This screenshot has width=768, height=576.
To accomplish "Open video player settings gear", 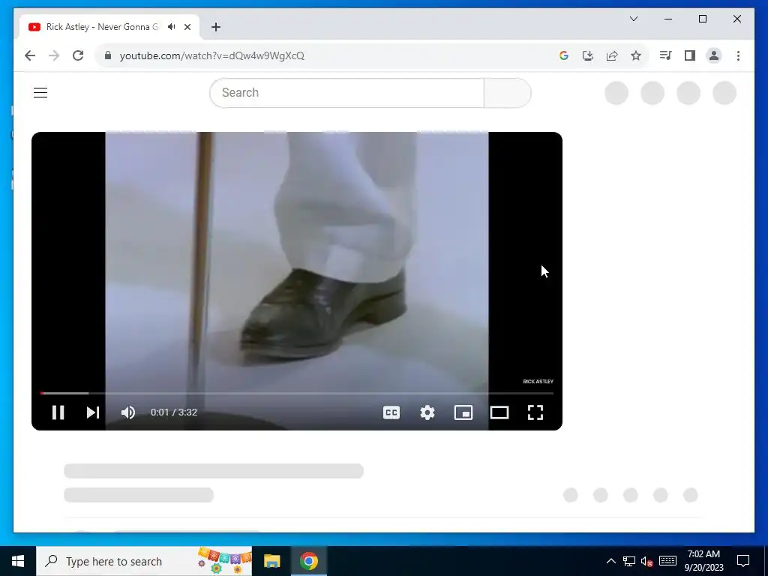I will [427, 412].
